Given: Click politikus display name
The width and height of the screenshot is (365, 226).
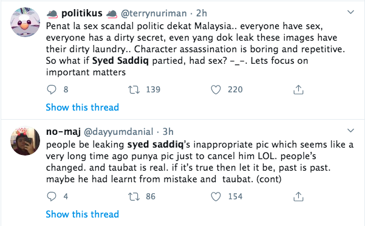Looking at the screenshot, I should [82, 13].
